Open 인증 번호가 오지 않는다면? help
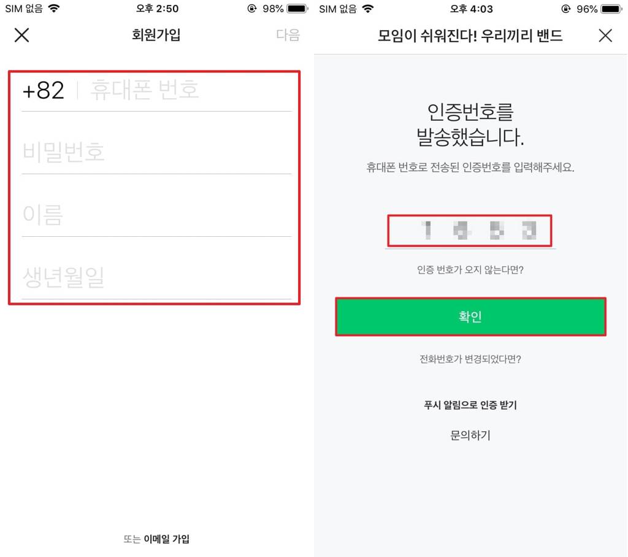The image size is (628, 557). pos(470,270)
